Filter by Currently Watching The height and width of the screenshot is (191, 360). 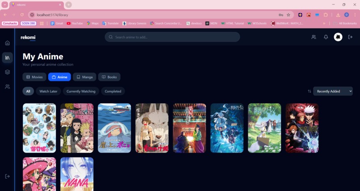[81, 91]
